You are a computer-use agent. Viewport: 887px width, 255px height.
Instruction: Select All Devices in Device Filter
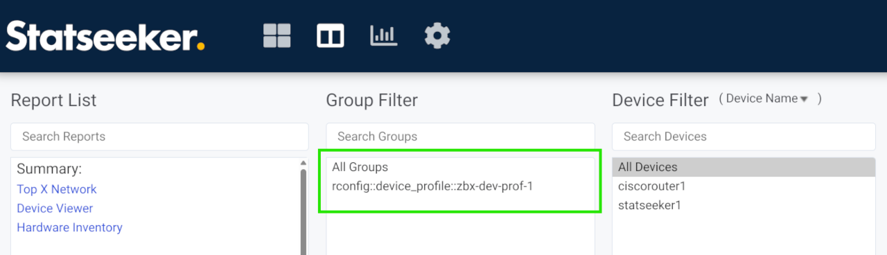click(x=744, y=167)
